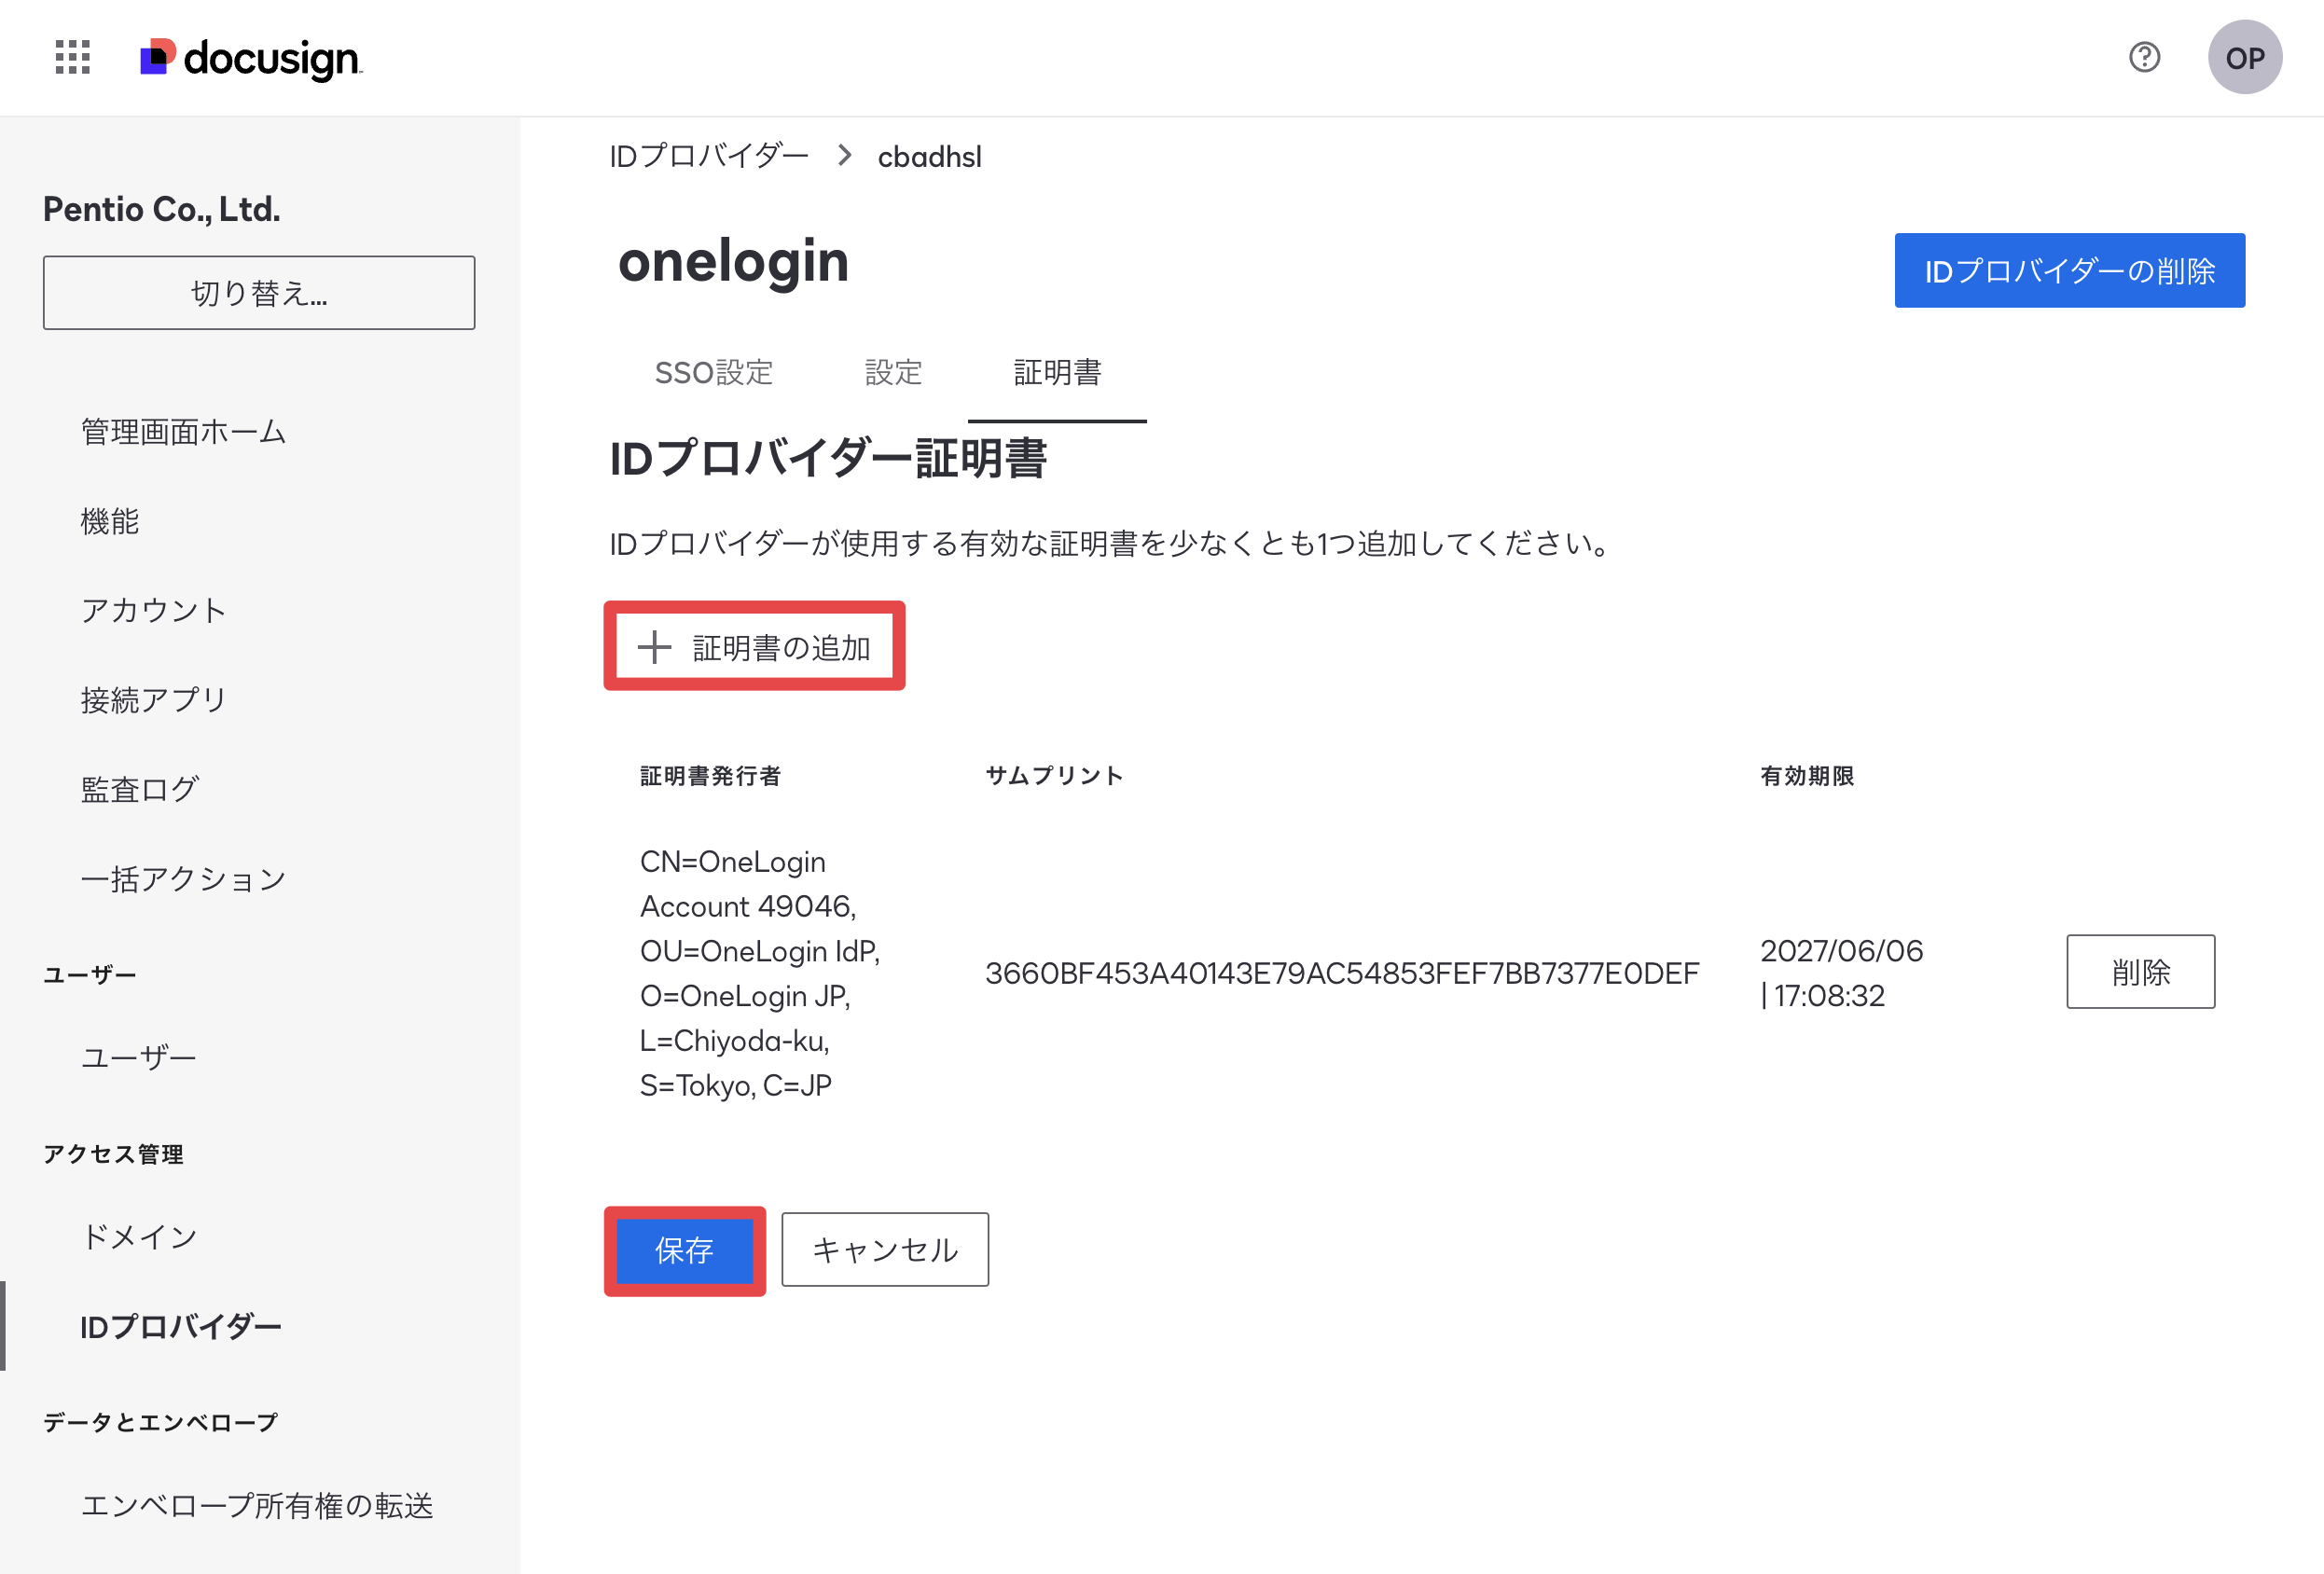Open ドメイン in the sidebar
The width and height of the screenshot is (2324, 1574).
[x=139, y=1236]
